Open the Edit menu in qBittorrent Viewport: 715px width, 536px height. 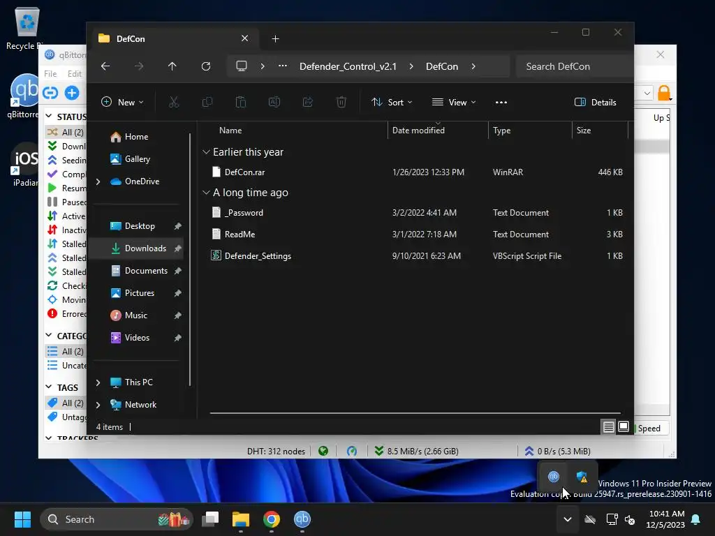[x=74, y=74]
